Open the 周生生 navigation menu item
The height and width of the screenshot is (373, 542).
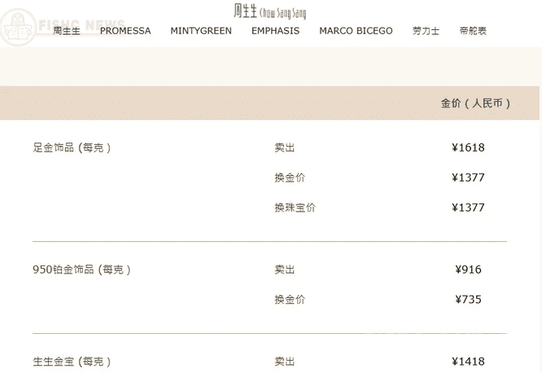pos(67,31)
